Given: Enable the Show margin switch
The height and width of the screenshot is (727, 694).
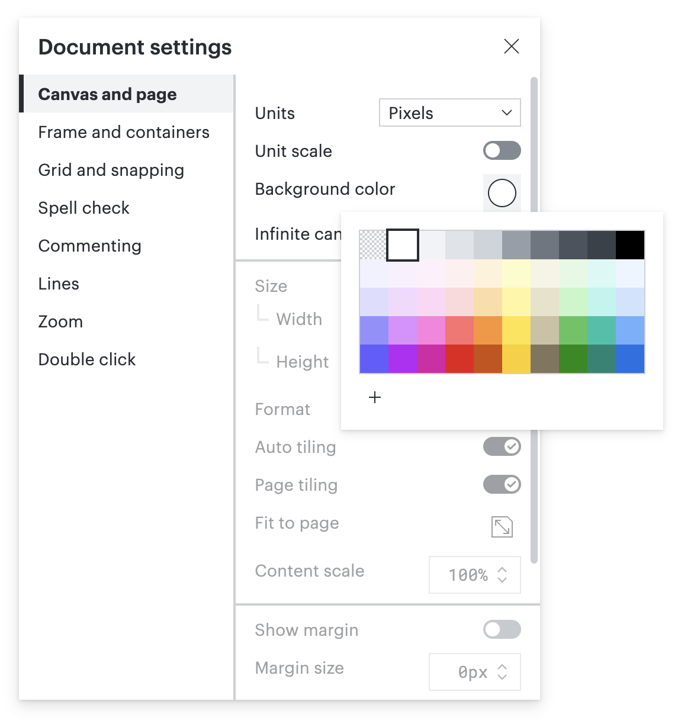Looking at the screenshot, I should click(502, 629).
